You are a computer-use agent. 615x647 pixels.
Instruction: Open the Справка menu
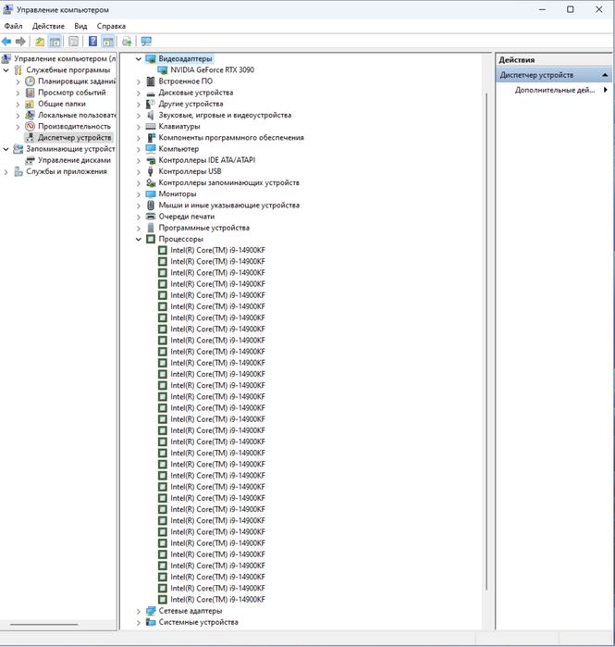tap(111, 26)
